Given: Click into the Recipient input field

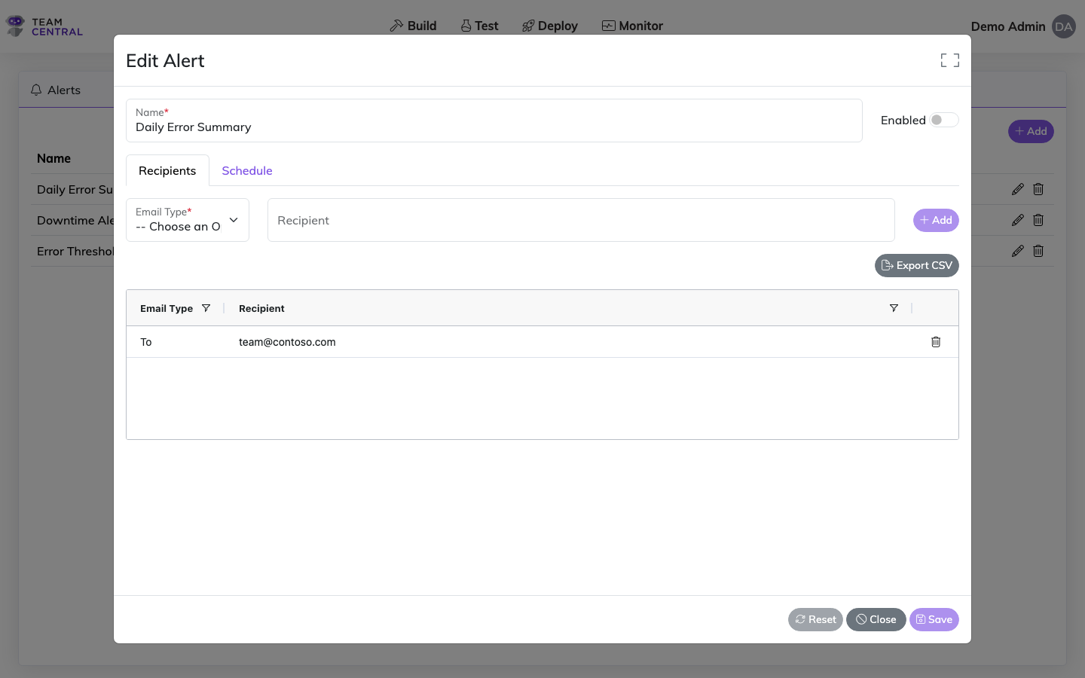Looking at the screenshot, I should pos(580,220).
